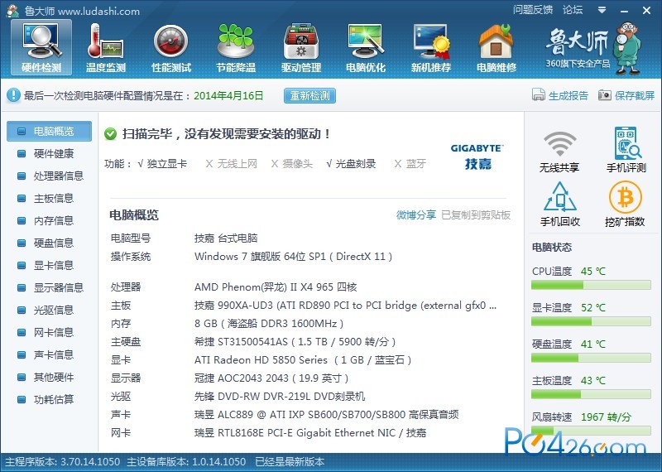The image size is (662, 472).
Task: Open 性能测试 performance test gauge icon
Action: pyautogui.click(x=171, y=47)
